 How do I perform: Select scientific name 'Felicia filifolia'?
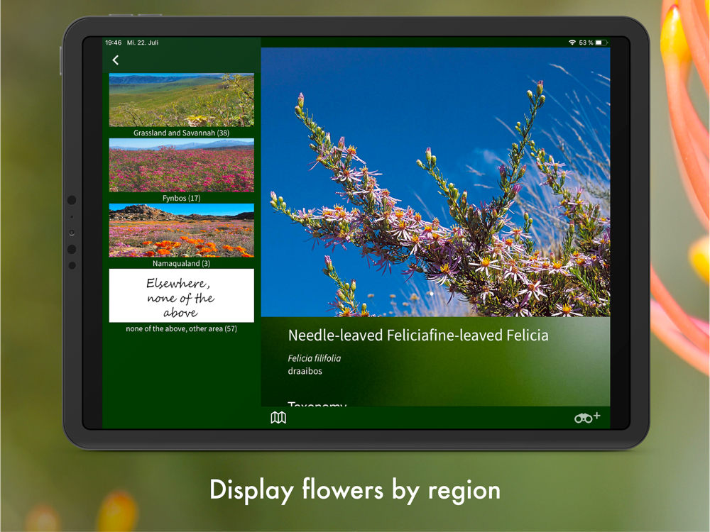315,358
